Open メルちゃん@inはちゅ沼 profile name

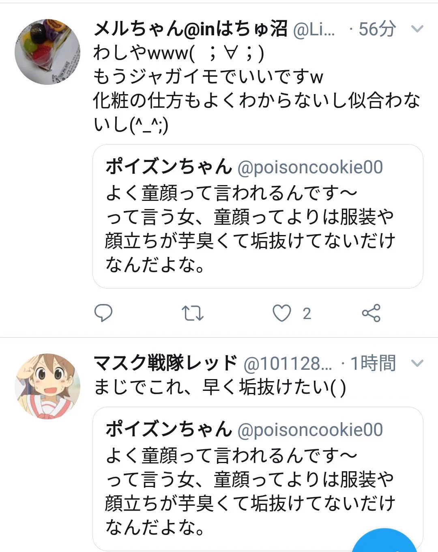click(x=190, y=29)
